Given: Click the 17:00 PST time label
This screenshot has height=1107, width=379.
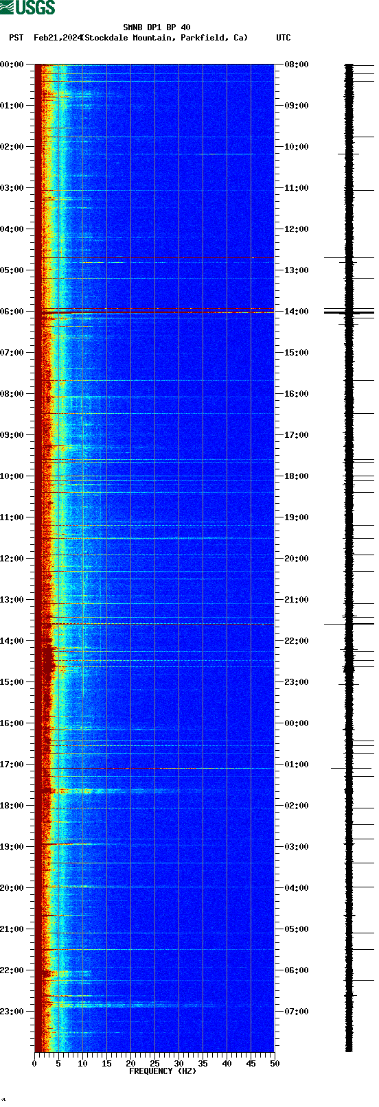Looking at the screenshot, I should (12, 765).
